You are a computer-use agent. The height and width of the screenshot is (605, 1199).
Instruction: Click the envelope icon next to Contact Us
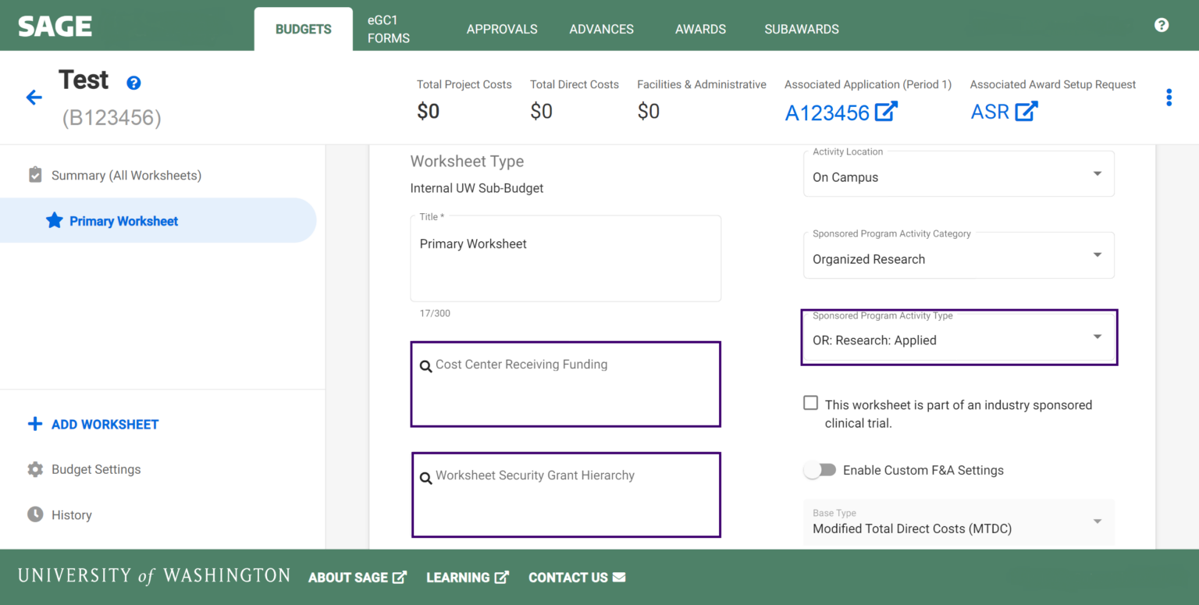click(x=619, y=577)
